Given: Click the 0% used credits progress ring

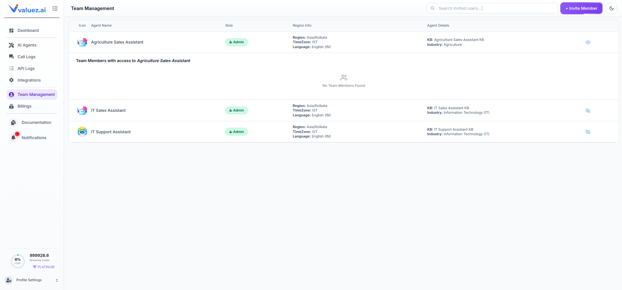Looking at the screenshot, I should (18, 261).
